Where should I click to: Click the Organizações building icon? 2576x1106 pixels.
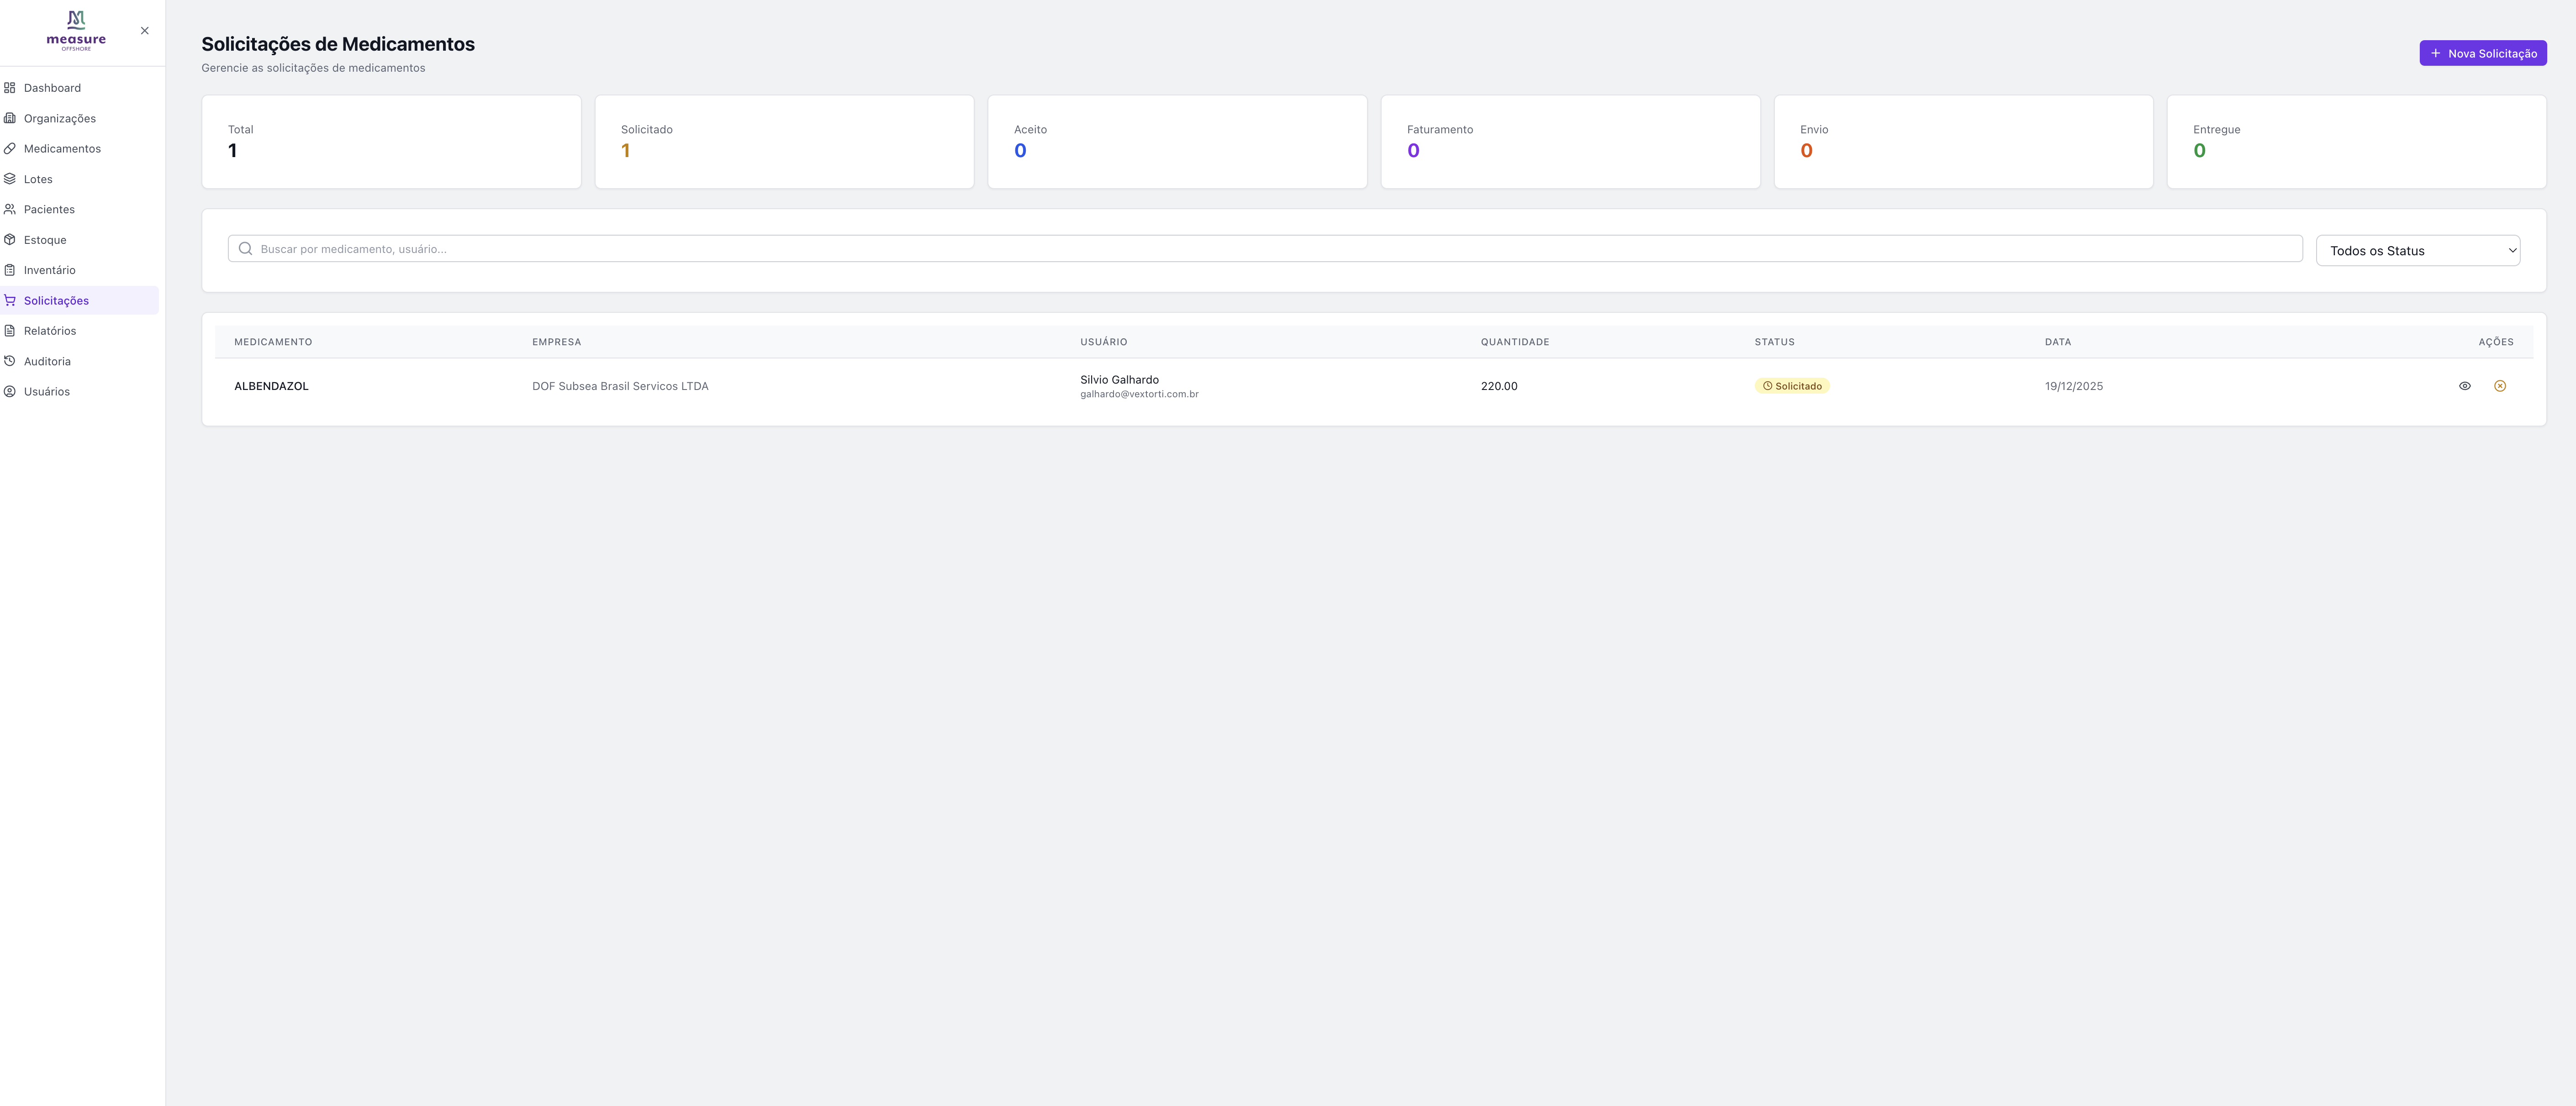(x=10, y=118)
